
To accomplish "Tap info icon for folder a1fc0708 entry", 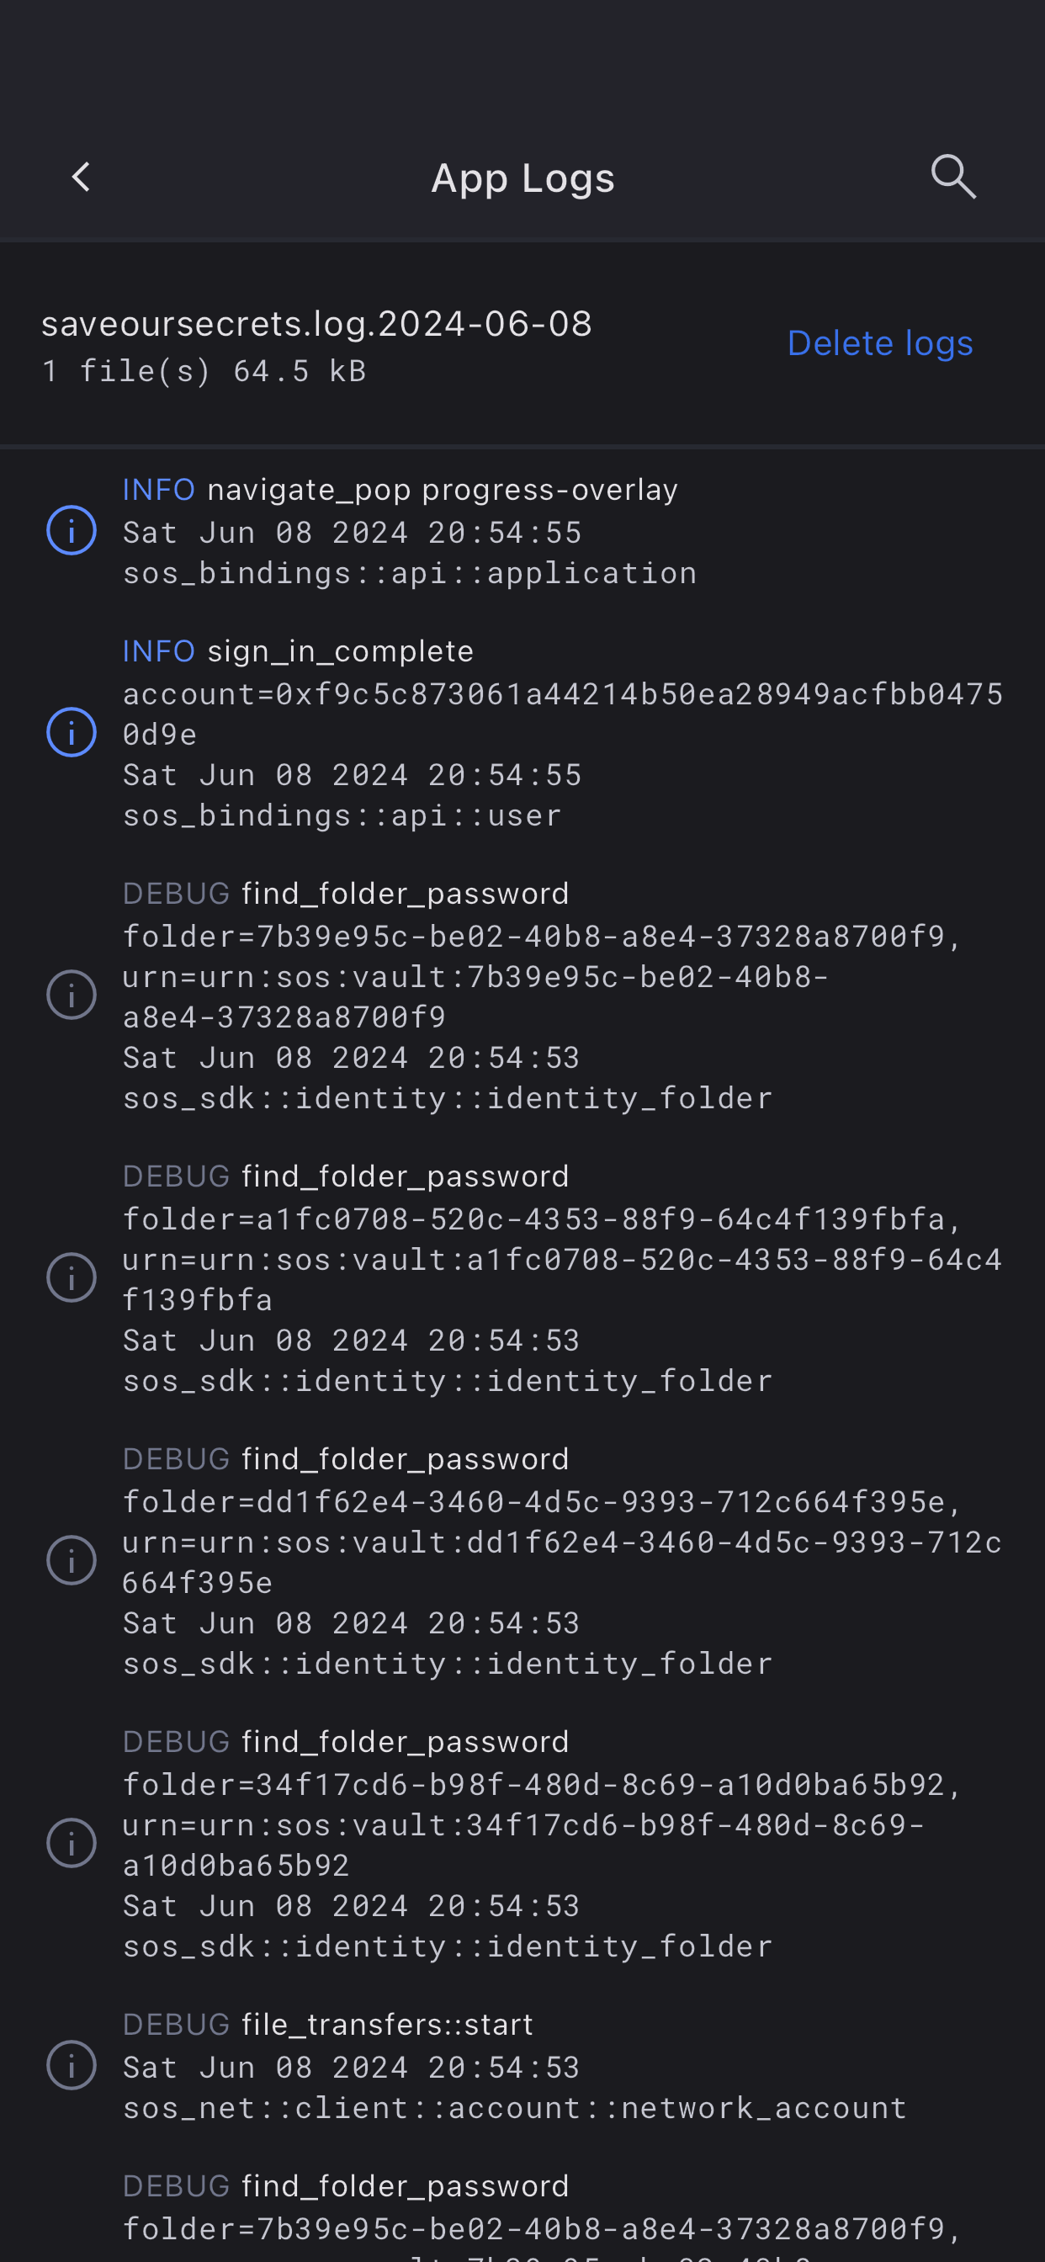I will click(72, 1277).
